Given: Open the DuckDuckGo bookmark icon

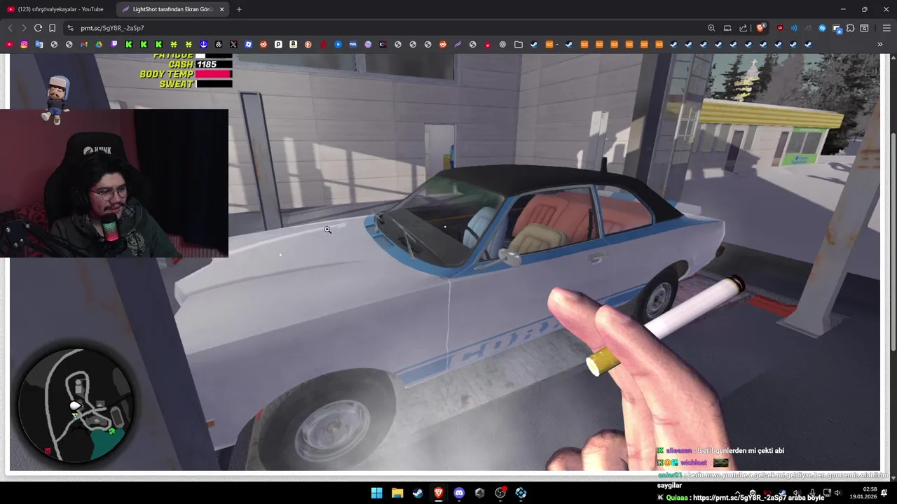Looking at the screenshot, I should click(308, 44).
